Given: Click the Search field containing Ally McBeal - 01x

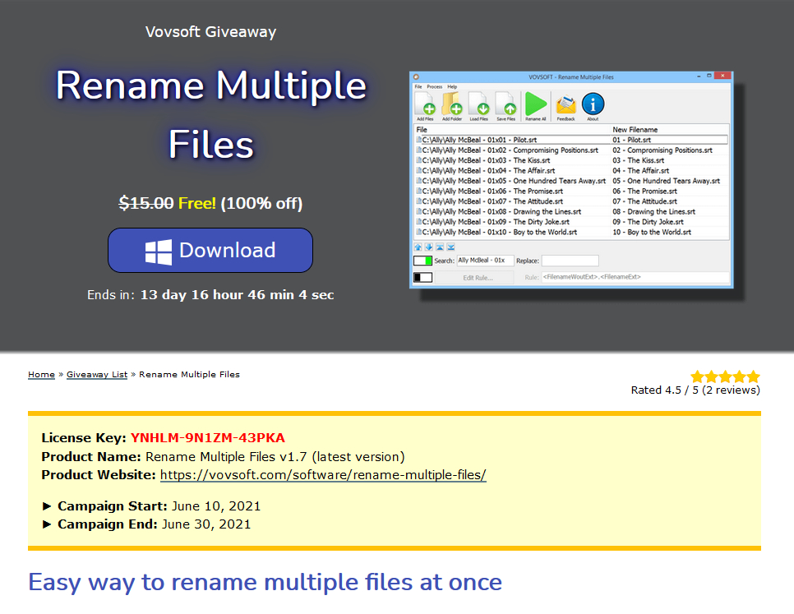Looking at the screenshot, I should [485, 261].
